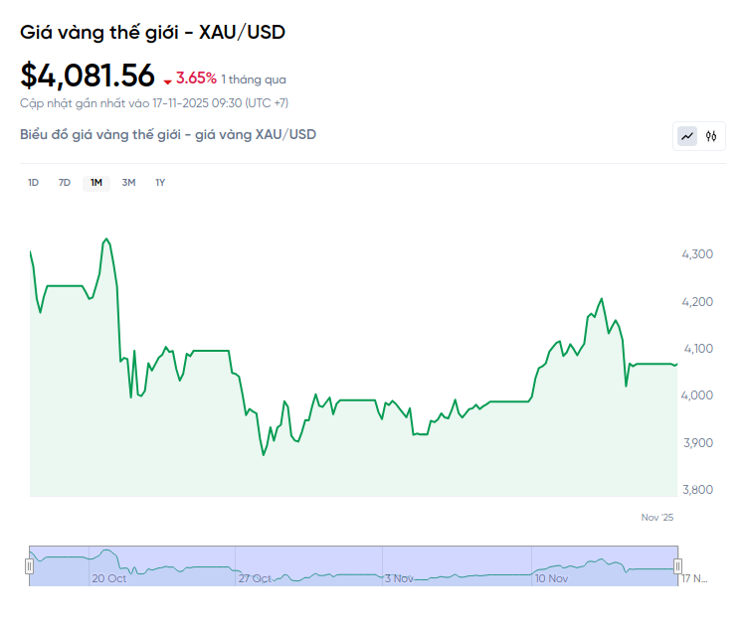Image resolution: width=746 pixels, height=630 pixels.
Task: Click the 27 Oct marker in the navigator
Action: (256, 577)
